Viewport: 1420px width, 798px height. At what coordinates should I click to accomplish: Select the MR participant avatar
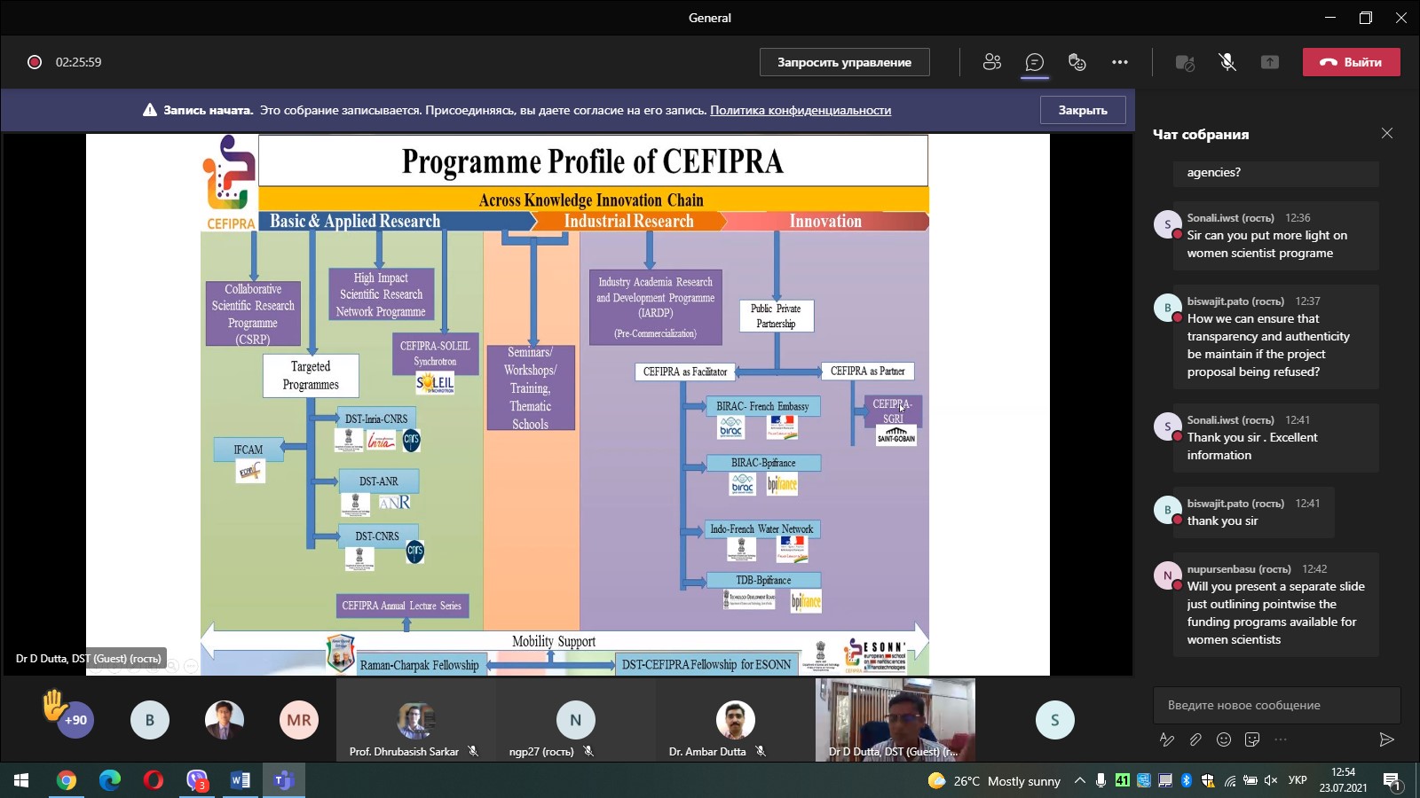[299, 720]
